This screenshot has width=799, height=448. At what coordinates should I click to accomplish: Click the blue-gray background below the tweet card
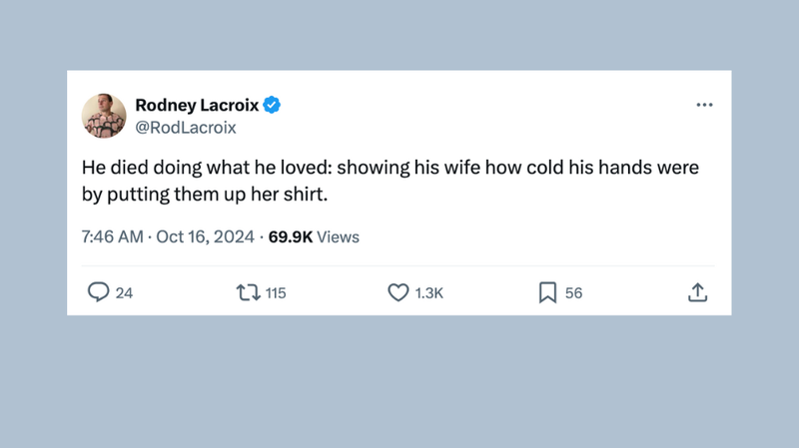pos(399,384)
